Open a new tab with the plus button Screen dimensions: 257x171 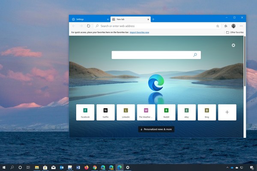[153, 19]
